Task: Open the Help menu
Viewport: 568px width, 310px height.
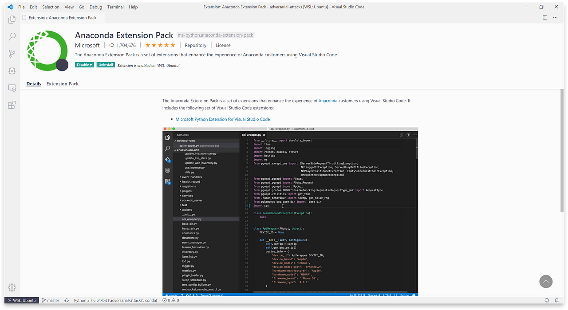Action: click(133, 7)
